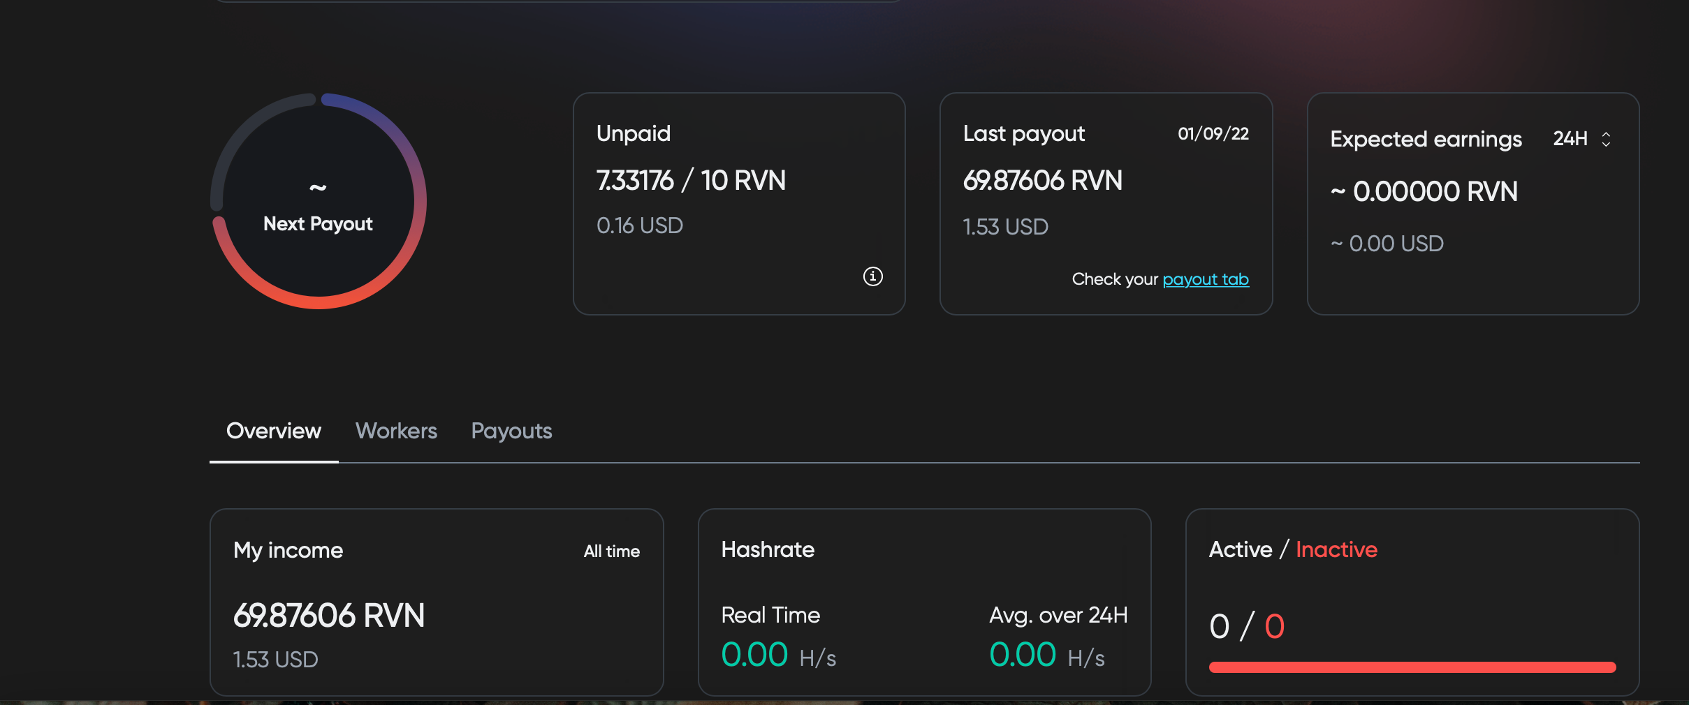Click the ~ 0.00 USD expected value

point(1387,244)
